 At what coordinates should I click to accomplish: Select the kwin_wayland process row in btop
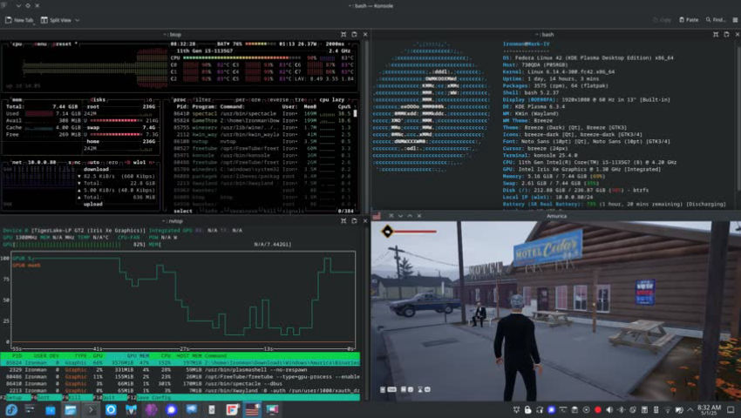[x=263, y=134]
